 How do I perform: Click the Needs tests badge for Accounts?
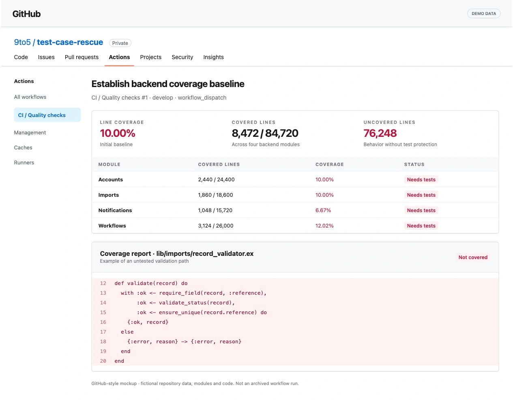coord(421,179)
